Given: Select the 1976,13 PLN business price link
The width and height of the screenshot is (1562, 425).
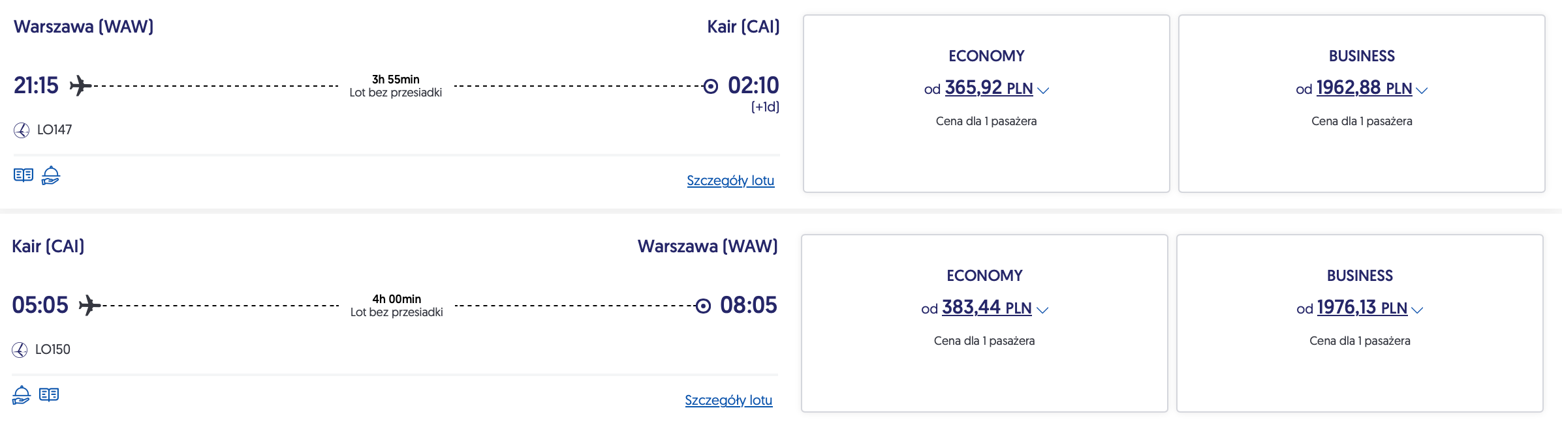Looking at the screenshot, I should [1362, 308].
